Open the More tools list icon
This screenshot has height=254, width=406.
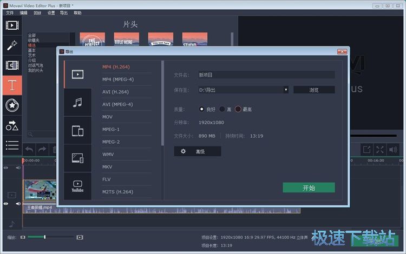point(12,145)
